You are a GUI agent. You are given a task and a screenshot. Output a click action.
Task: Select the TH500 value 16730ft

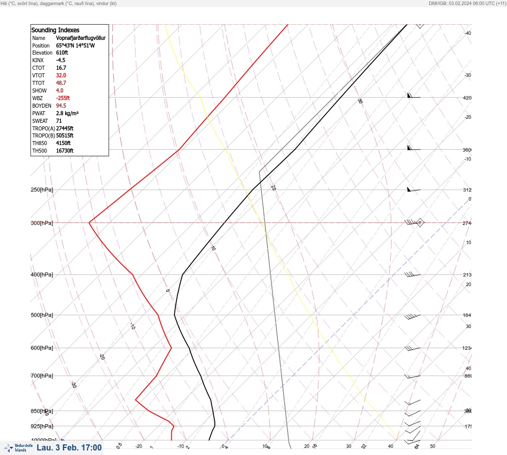tap(65, 151)
